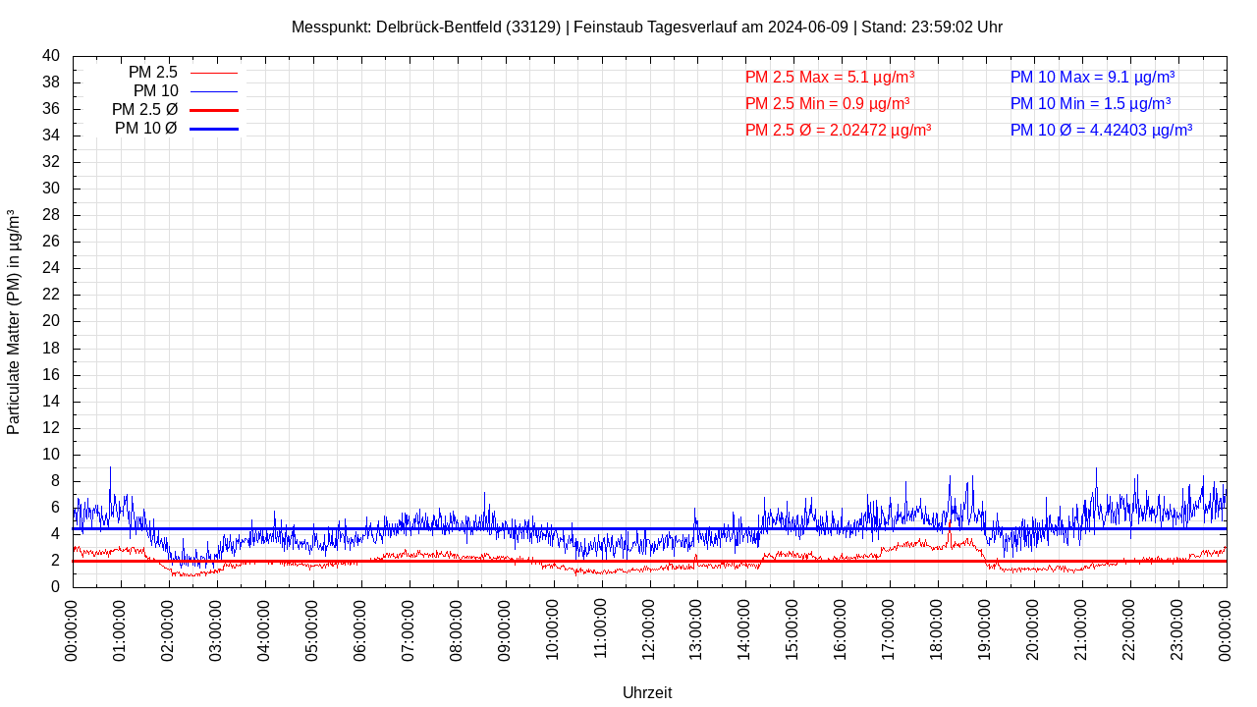Click the 12:00:00 time tick label
This screenshot has width=1257, height=707.
point(649,628)
